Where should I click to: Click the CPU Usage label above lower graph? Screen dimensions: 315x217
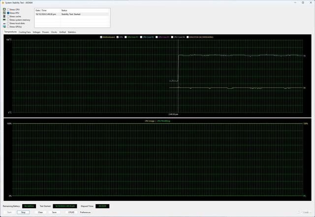[150, 121]
